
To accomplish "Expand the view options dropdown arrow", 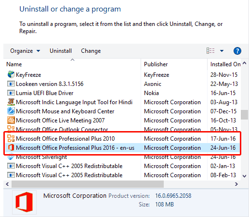I will [x=222, y=51].
